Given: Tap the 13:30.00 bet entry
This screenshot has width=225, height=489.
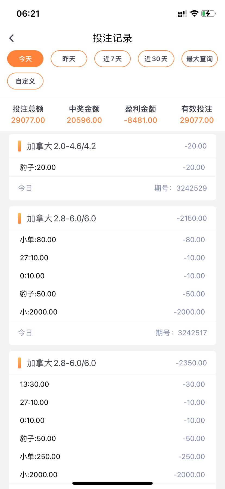Looking at the screenshot, I should 35,384.
